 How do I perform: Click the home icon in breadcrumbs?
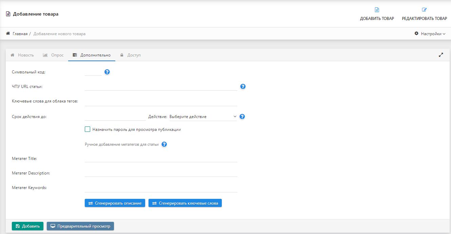(x=8, y=34)
